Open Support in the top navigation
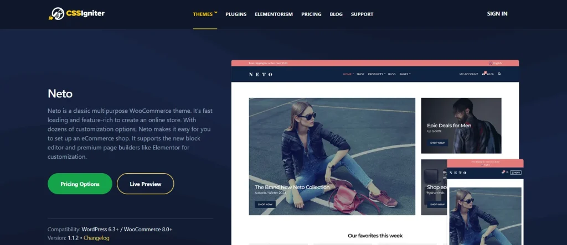The image size is (567, 245). click(x=362, y=14)
